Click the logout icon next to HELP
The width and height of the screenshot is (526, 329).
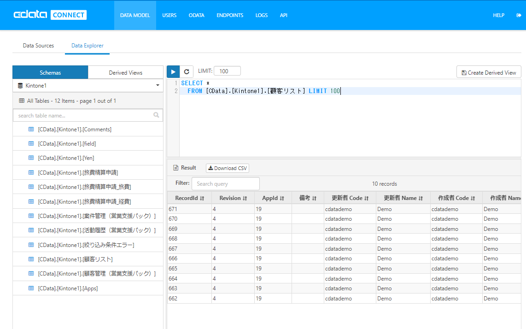pyautogui.click(x=519, y=15)
